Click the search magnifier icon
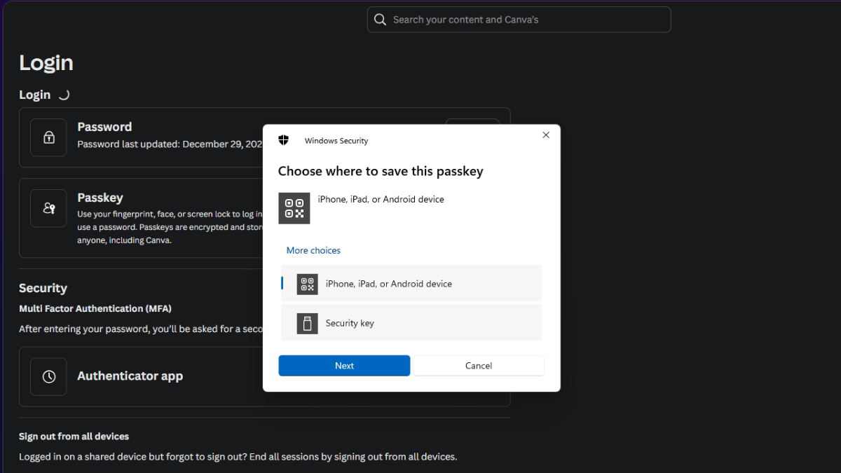The image size is (841, 473). point(380,20)
